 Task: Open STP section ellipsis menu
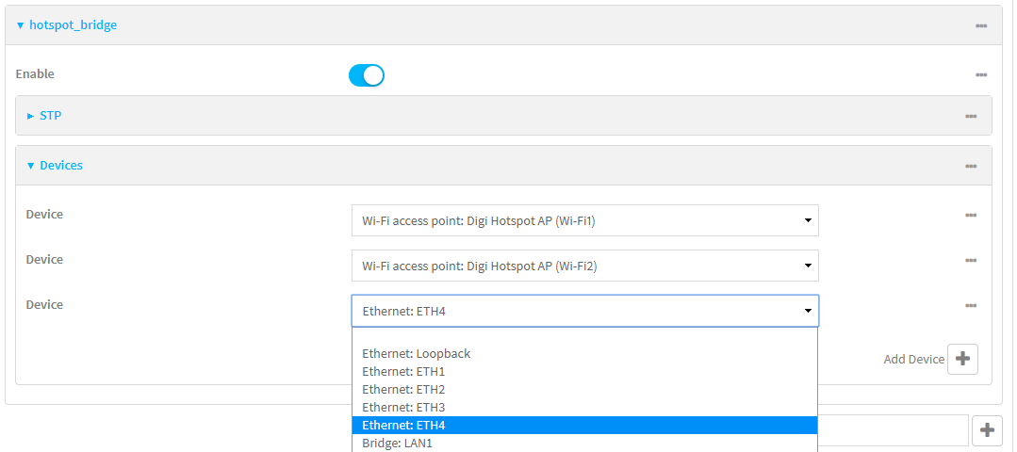970,117
